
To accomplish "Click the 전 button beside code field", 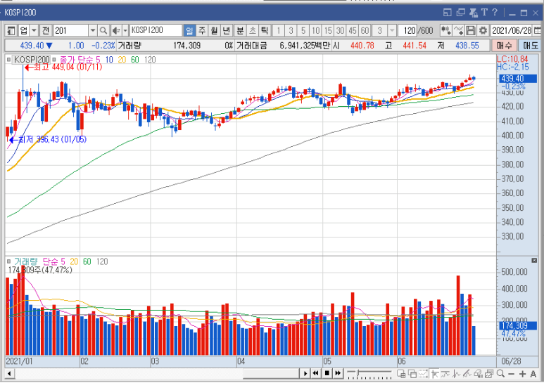I will [x=46, y=31].
